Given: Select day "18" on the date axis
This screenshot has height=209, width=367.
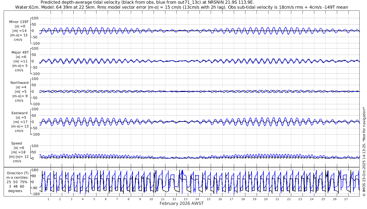Looking at the screenshot, I should (x=243, y=199).
